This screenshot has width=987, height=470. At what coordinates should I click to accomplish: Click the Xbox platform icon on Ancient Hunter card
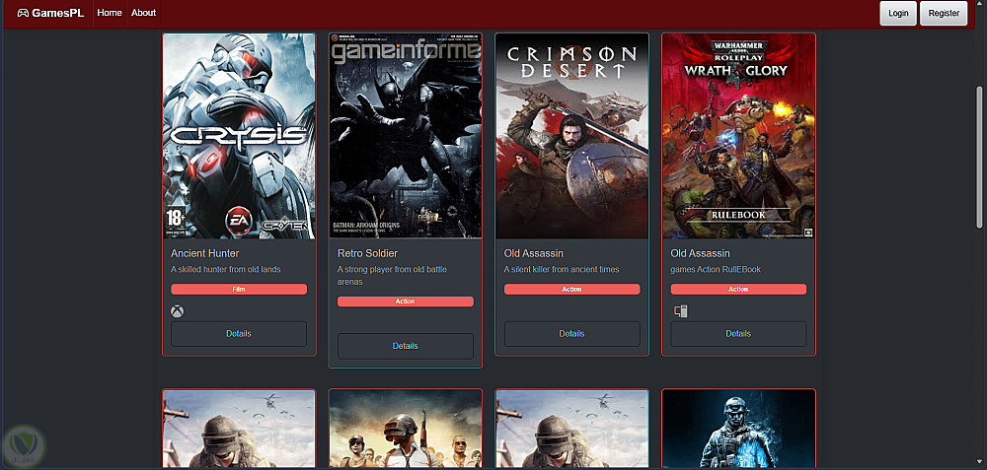point(178,311)
